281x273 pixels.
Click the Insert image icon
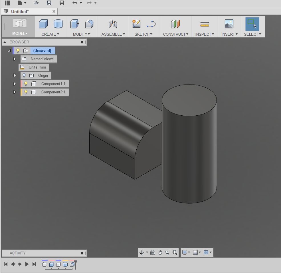click(x=229, y=24)
